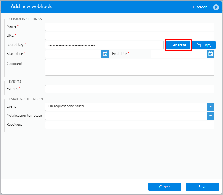
Task: Click the Notification template combo field
Action: click(x=126, y=116)
